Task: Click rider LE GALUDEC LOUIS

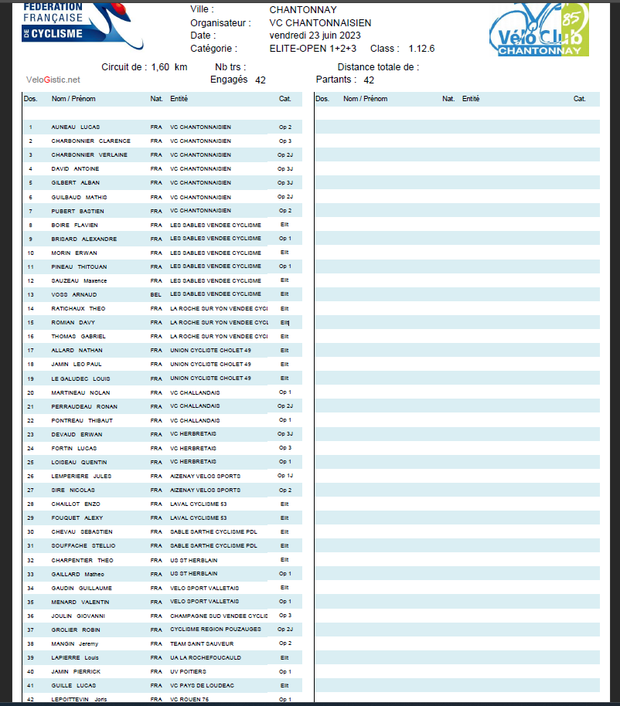Action: point(80,379)
